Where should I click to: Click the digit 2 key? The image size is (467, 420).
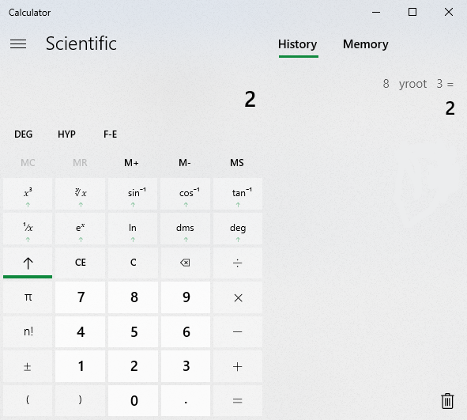coord(133,366)
